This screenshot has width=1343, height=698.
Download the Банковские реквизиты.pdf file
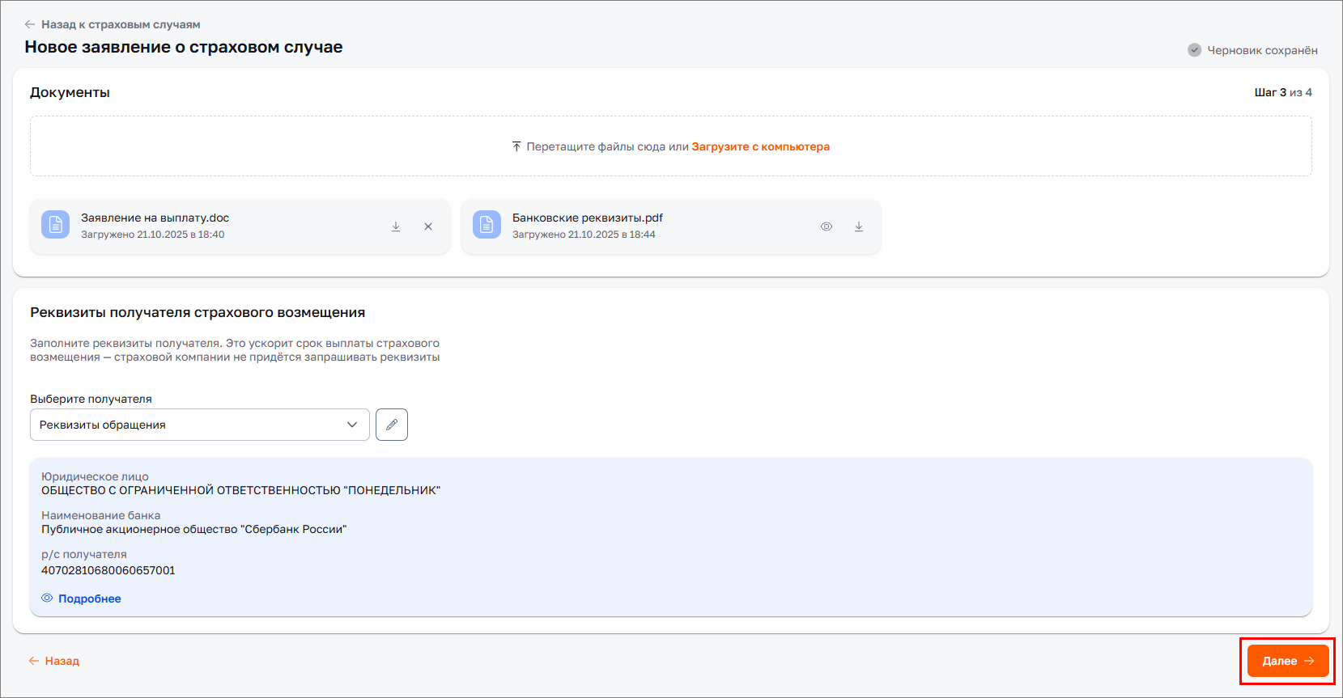pyautogui.click(x=859, y=226)
